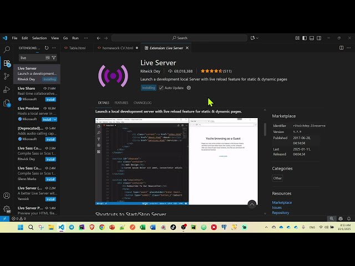Close the Extension: Live Server tab

(x=187, y=48)
